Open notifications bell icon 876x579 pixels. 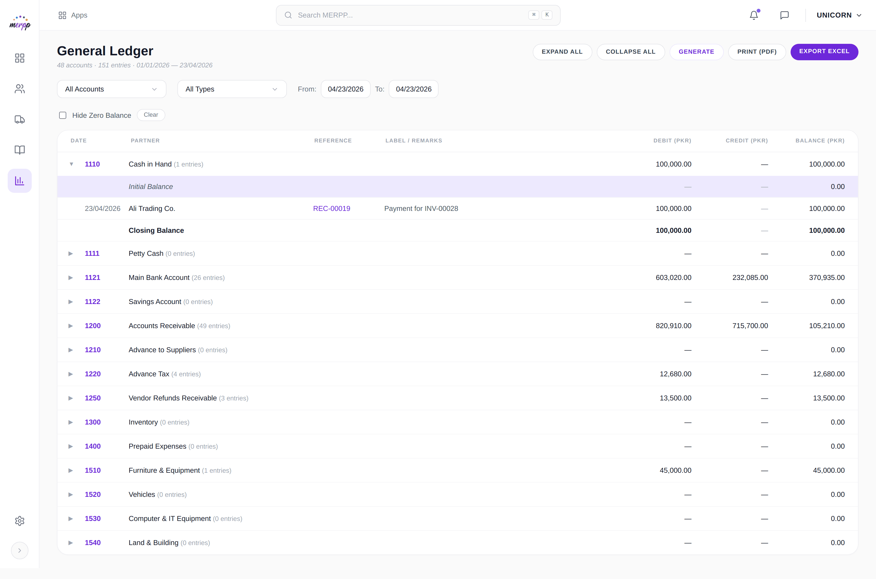tap(753, 15)
